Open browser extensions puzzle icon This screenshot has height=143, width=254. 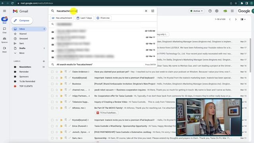[x=242, y=3]
